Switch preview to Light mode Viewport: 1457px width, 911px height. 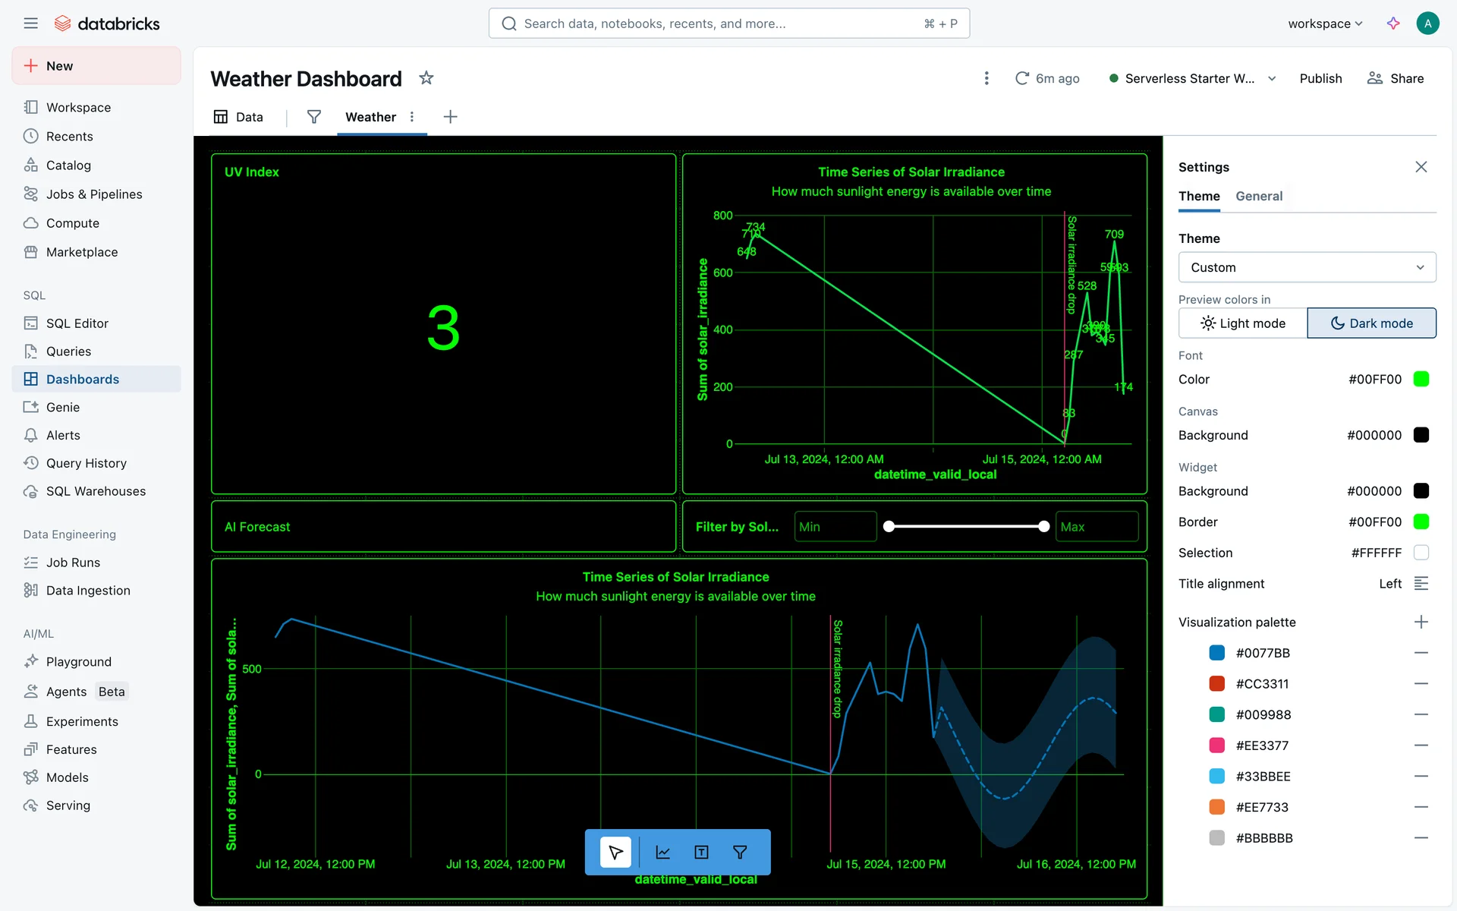coord(1242,323)
